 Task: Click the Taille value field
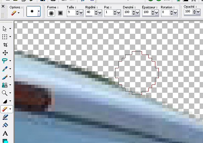pyautogui.click(x=71, y=12)
